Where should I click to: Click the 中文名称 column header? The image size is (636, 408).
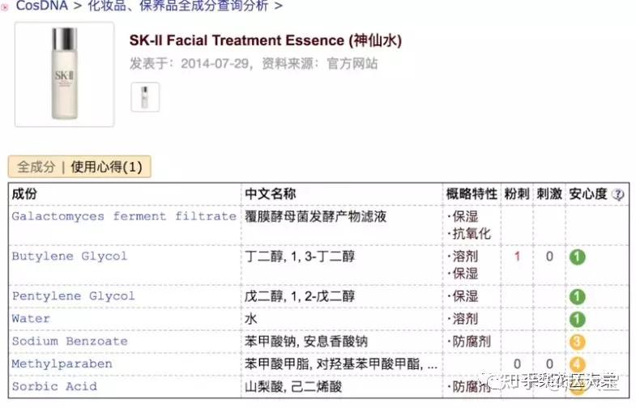pyautogui.click(x=270, y=194)
